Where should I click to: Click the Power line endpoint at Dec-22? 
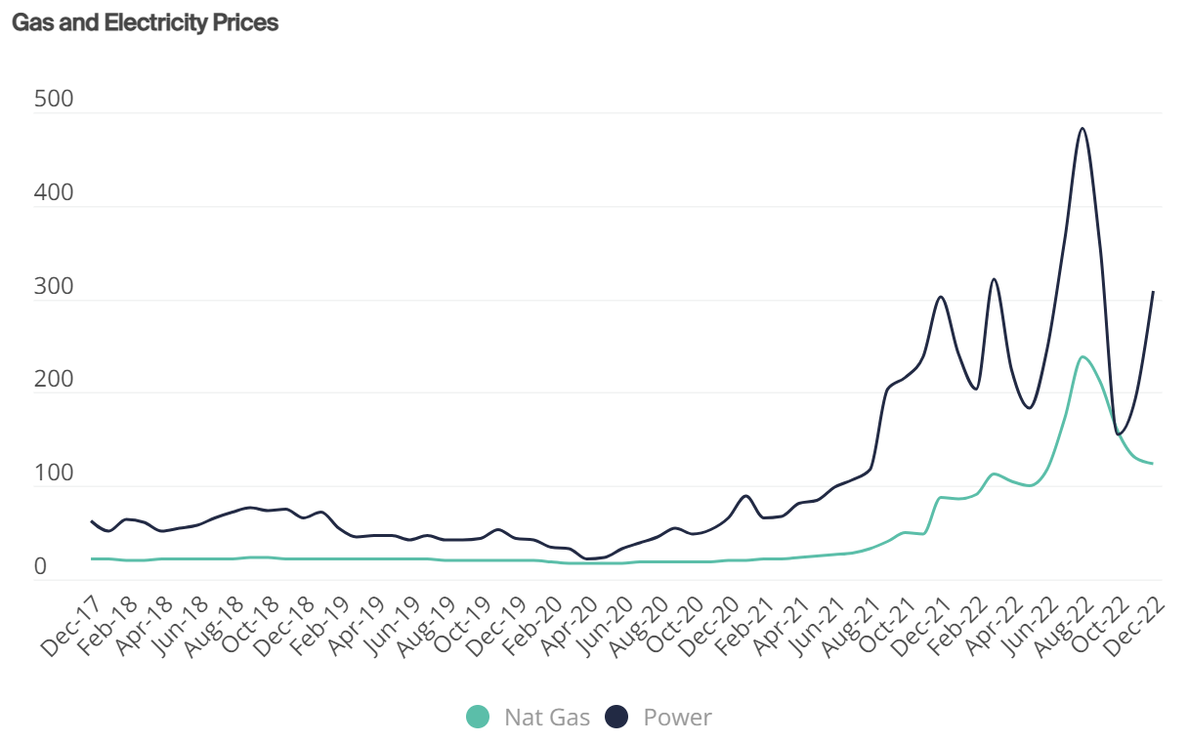1153,292
